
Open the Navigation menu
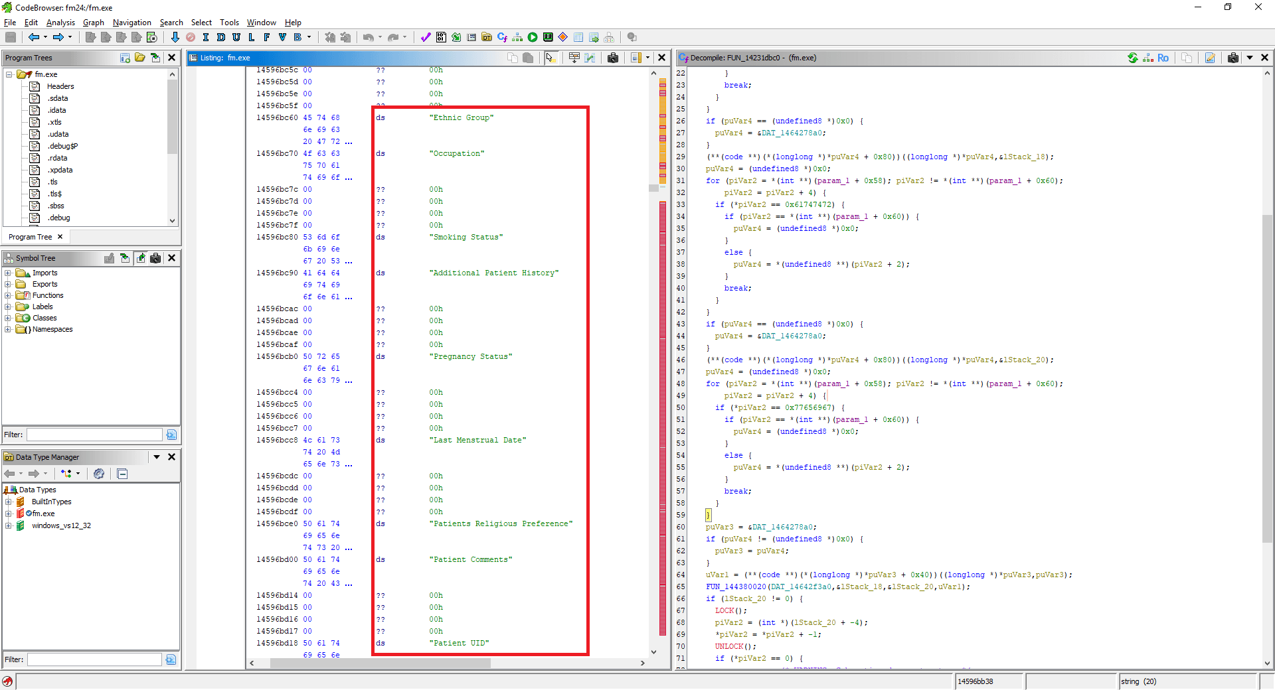click(132, 22)
